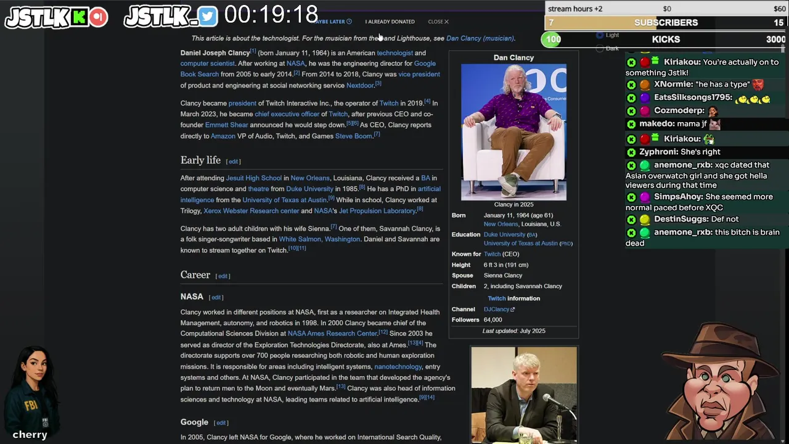Click the stream hours goal bar
The image size is (789, 444).
pyautogui.click(x=666, y=9)
